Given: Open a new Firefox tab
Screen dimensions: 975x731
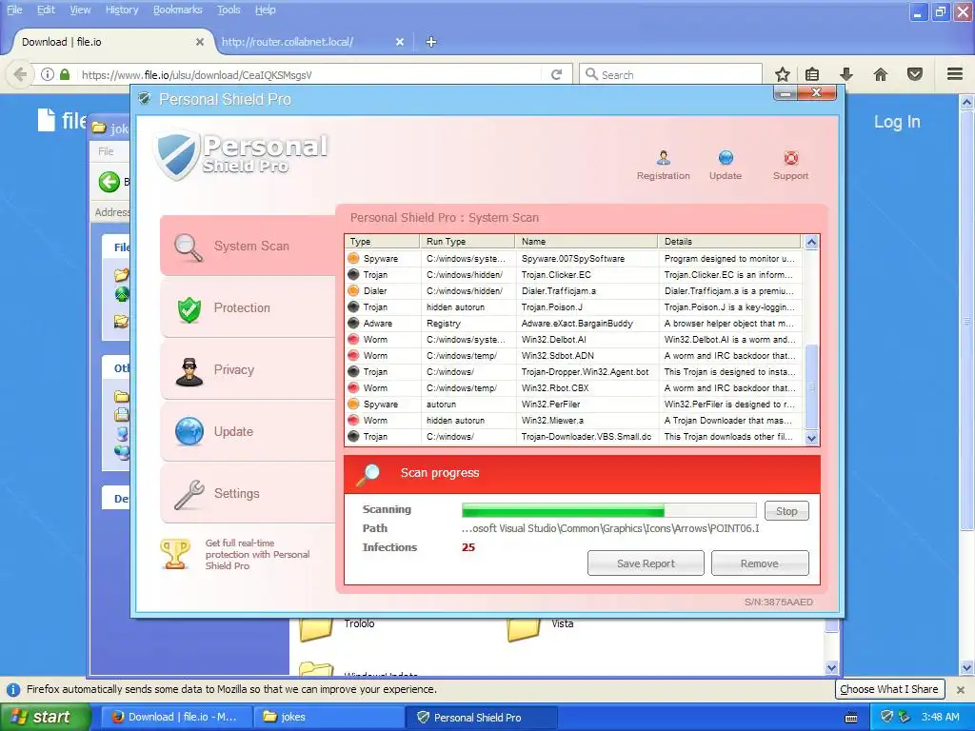Looking at the screenshot, I should (x=431, y=42).
